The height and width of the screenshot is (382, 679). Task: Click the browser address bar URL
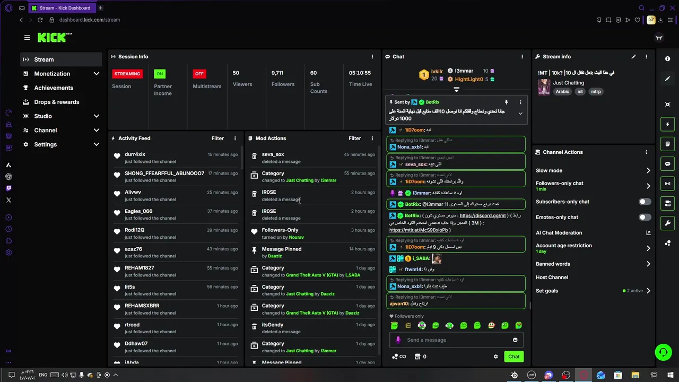point(90,20)
